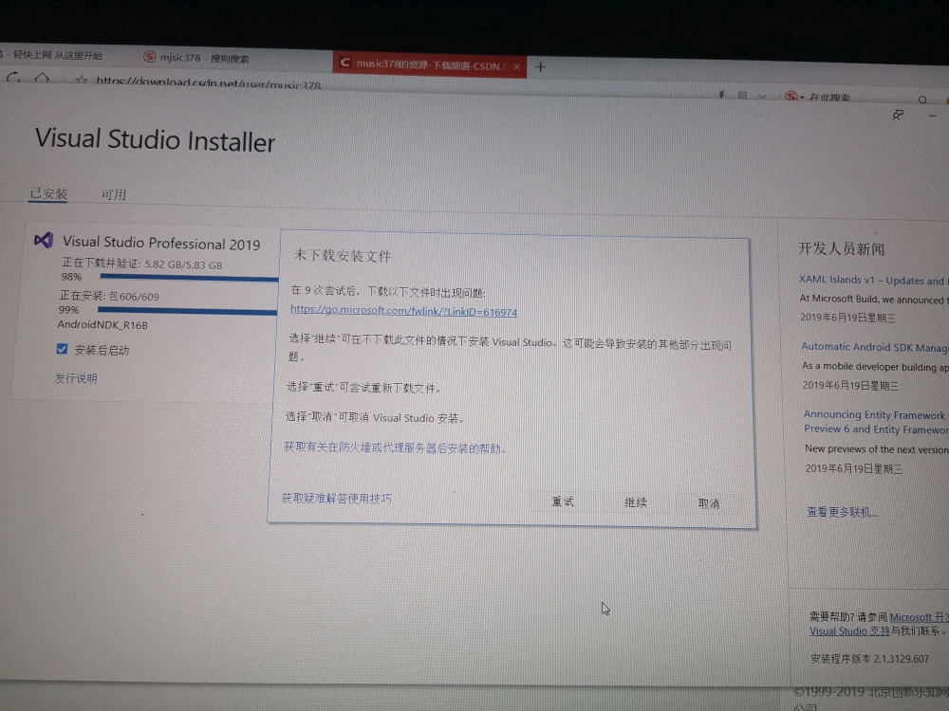Click View more online (查看更多联机) link
This screenshot has height=711, width=949.
pos(842,512)
